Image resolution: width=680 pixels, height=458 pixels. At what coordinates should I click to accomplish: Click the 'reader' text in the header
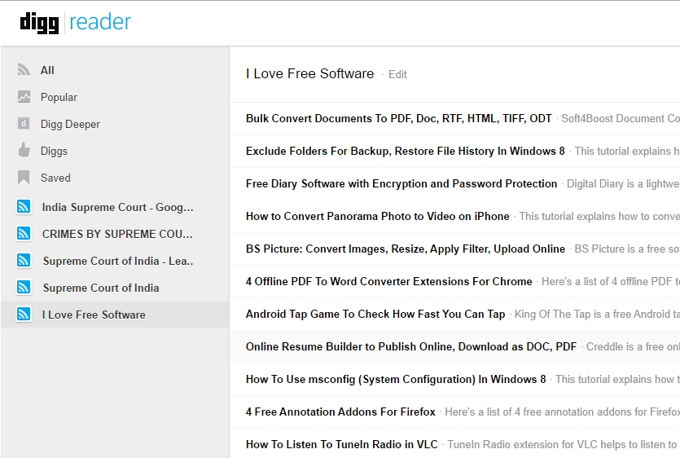[x=100, y=23]
